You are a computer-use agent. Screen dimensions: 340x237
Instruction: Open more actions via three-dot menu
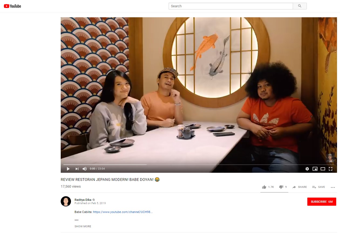click(332, 187)
